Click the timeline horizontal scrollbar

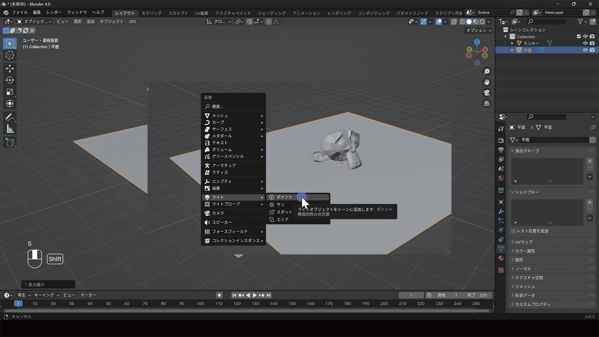click(x=247, y=311)
